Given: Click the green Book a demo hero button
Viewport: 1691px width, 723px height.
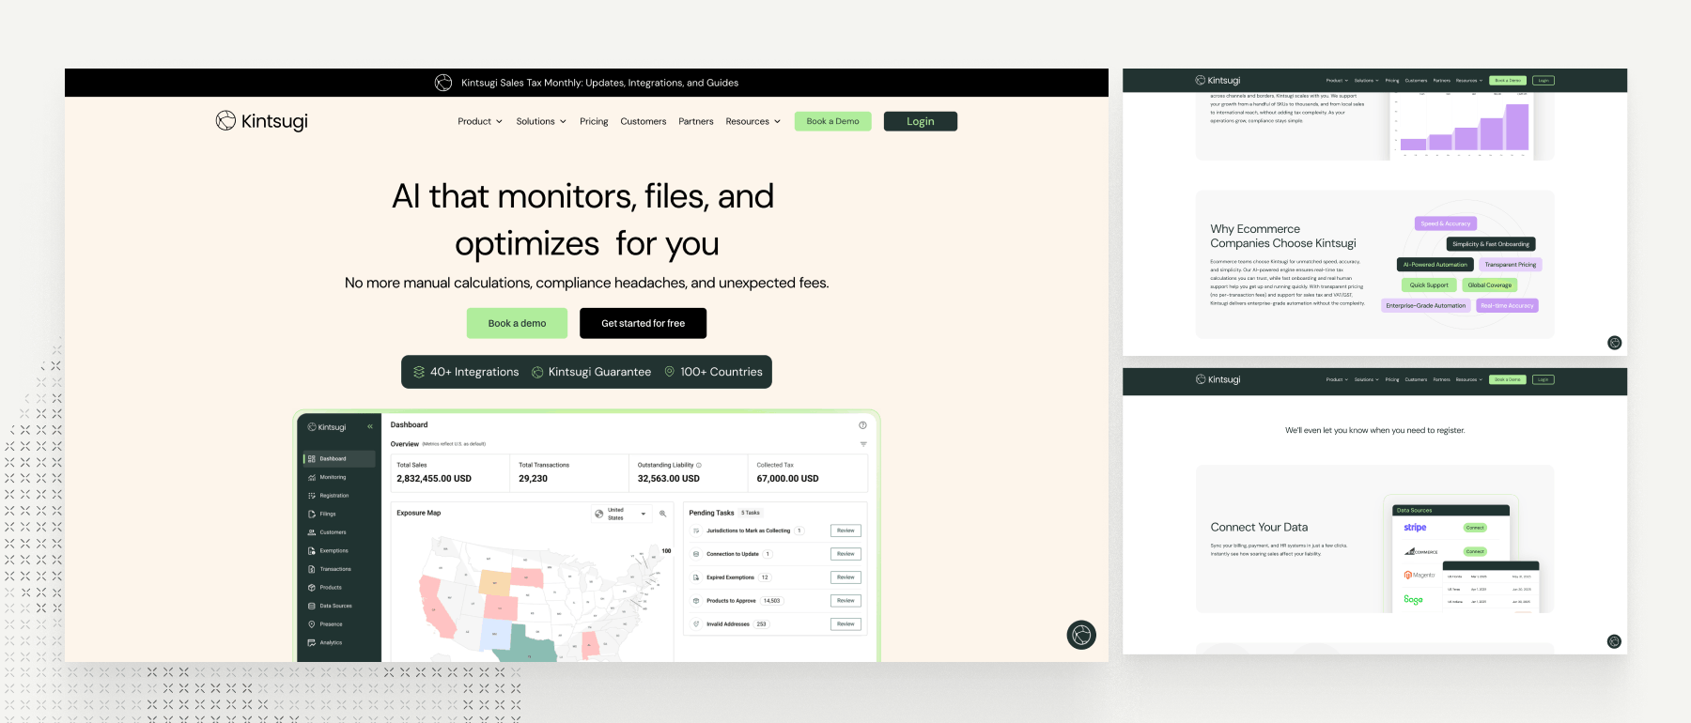Looking at the screenshot, I should point(517,323).
